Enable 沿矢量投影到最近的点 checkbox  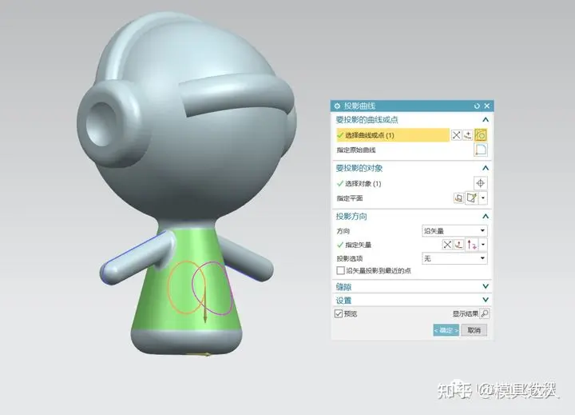[x=340, y=270]
